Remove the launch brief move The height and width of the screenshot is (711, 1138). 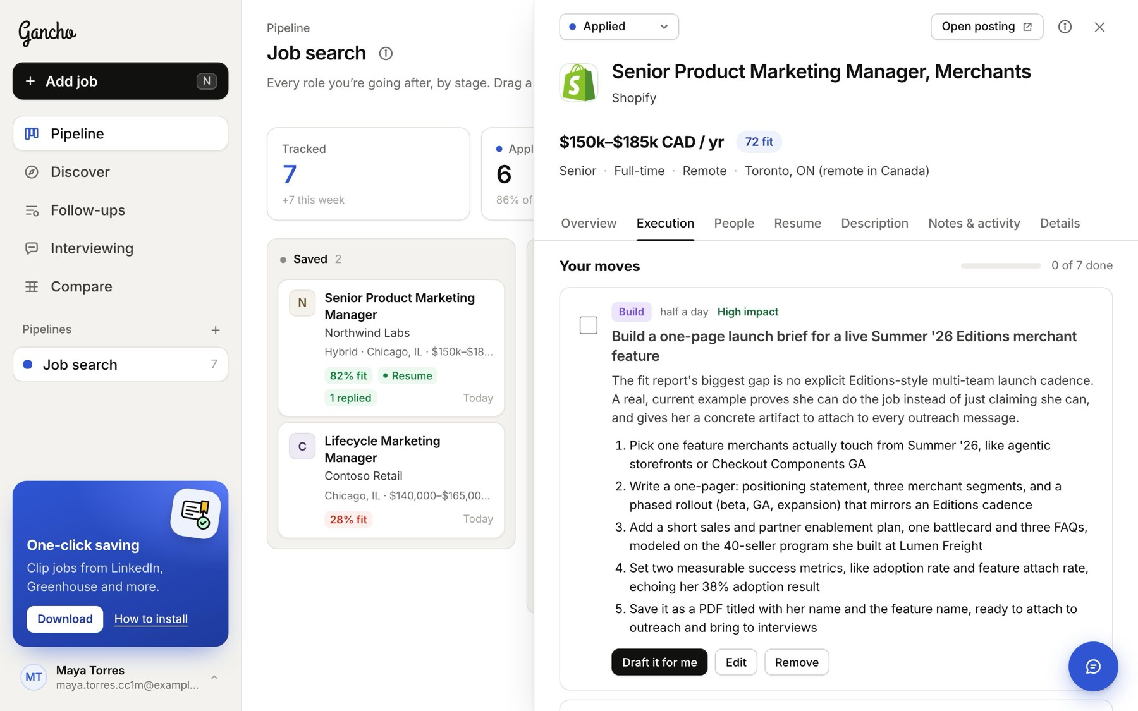(797, 662)
